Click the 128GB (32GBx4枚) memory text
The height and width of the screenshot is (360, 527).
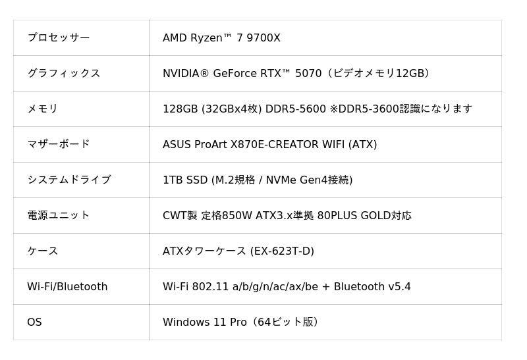point(212,109)
